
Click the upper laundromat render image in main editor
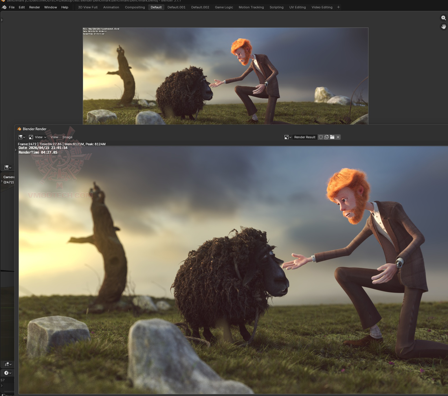click(x=225, y=76)
